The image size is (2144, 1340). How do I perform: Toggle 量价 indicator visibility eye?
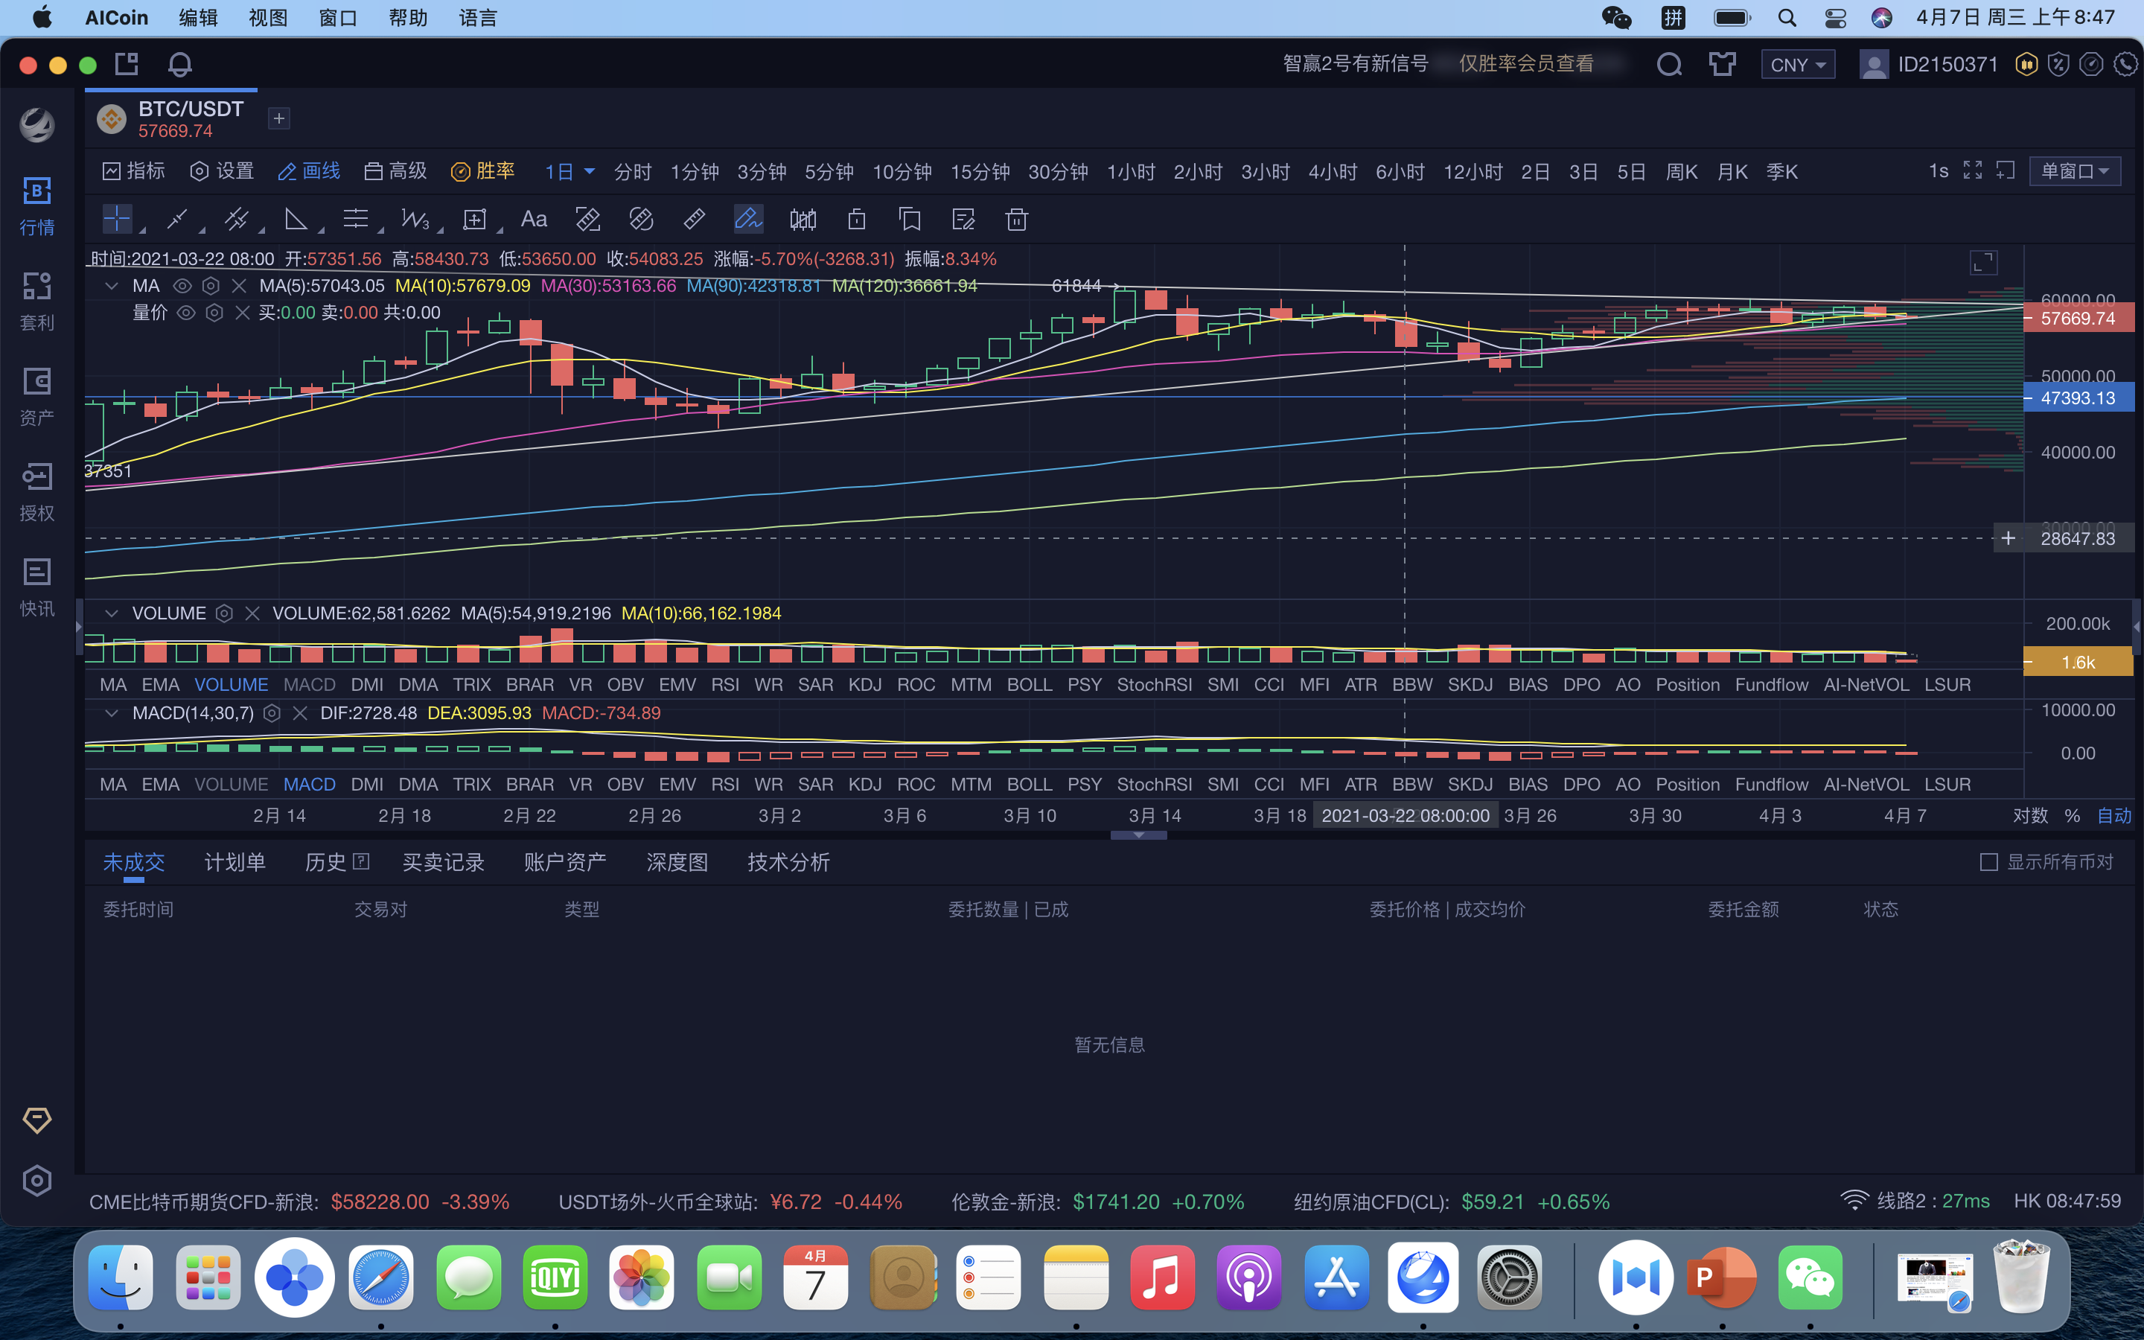[x=186, y=313]
